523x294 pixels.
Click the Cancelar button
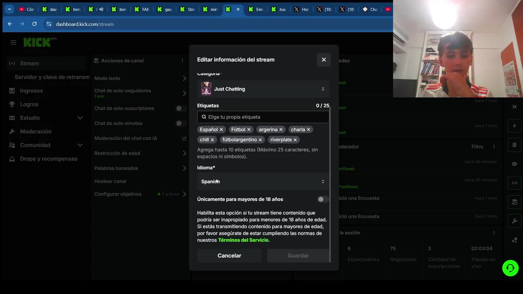229,256
